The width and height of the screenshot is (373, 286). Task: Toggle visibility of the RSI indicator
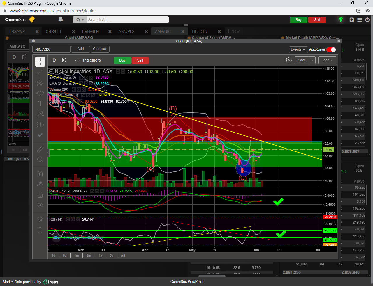pos(68,219)
